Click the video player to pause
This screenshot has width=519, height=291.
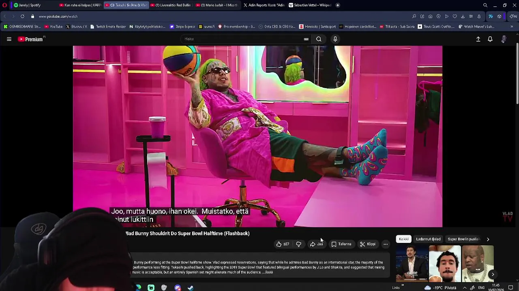(257, 136)
